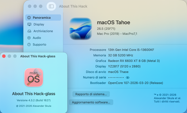Click the display value 'YZ2817 (5120 x 2880)'

pyautogui.click(x=124, y=66)
